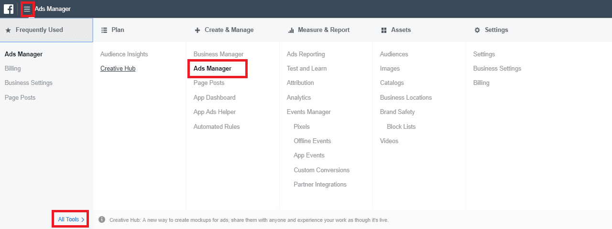Open Partner Integrations

point(320,184)
